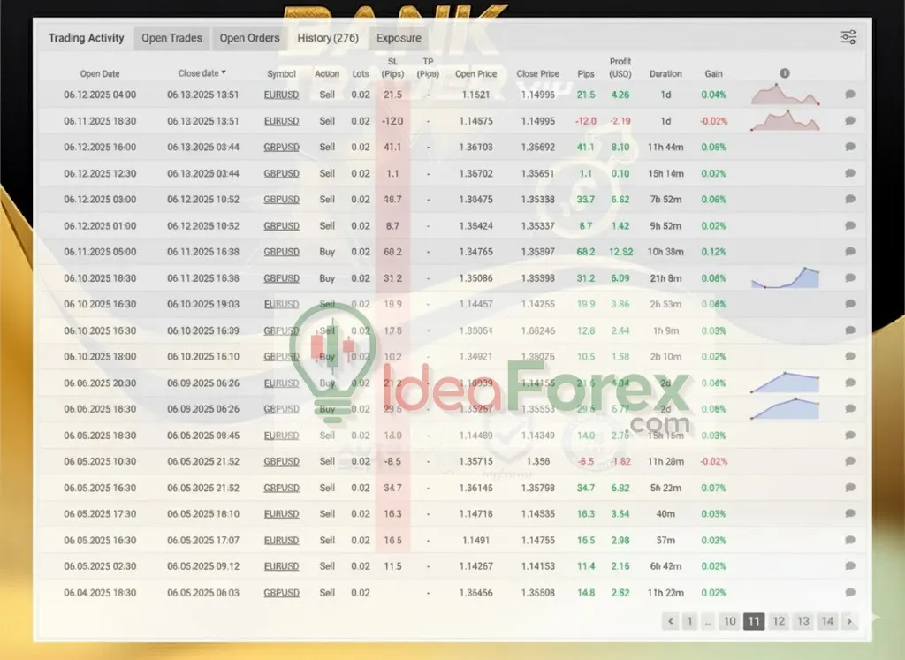Go to pagination page 14
This screenshot has width=905, height=660.
[827, 621]
